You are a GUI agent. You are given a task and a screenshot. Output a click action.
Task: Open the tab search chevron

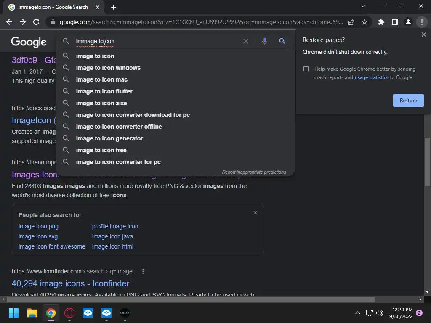pyautogui.click(x=363, y=6)
